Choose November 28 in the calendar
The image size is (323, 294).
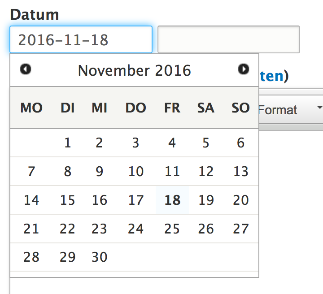pos(31,257)
